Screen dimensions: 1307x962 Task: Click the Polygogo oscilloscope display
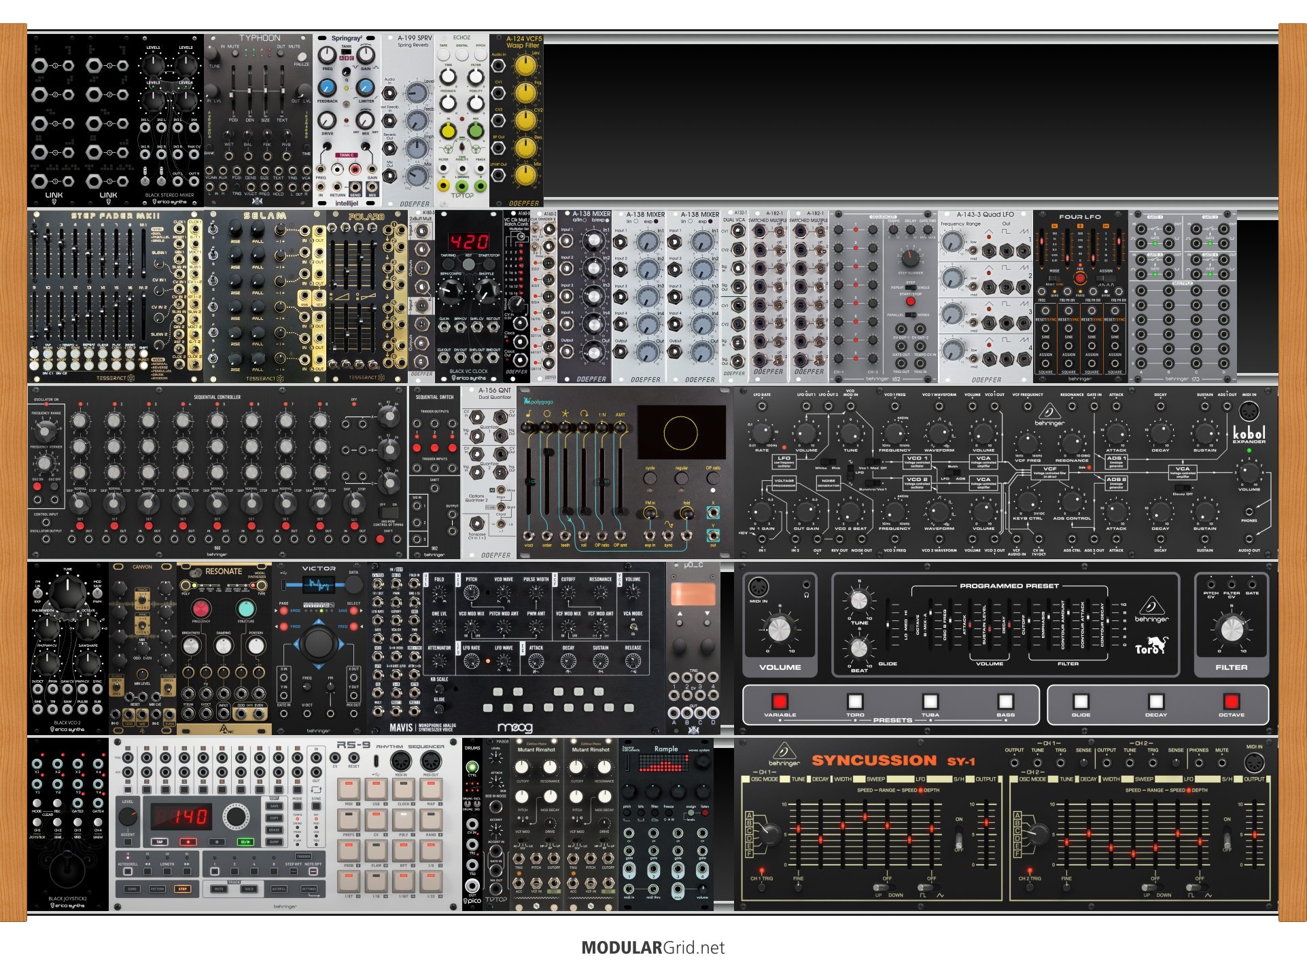point(680,432)
